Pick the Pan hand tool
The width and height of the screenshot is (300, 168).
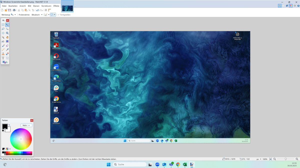(7, 37)
